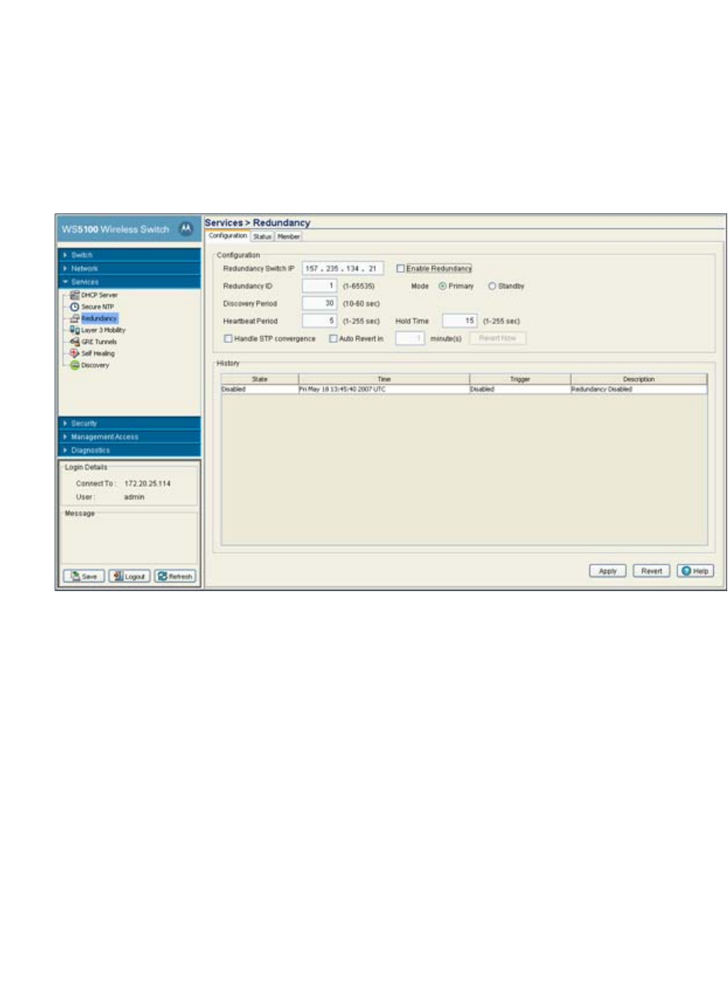Check Handle STP convergence option

[229, 339]
